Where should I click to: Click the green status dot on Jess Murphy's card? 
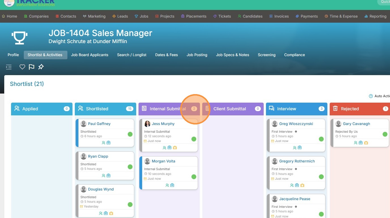point(194,139)
